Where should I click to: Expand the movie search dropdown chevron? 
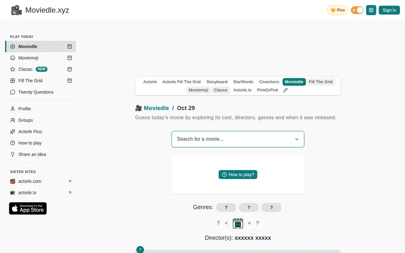297,139
